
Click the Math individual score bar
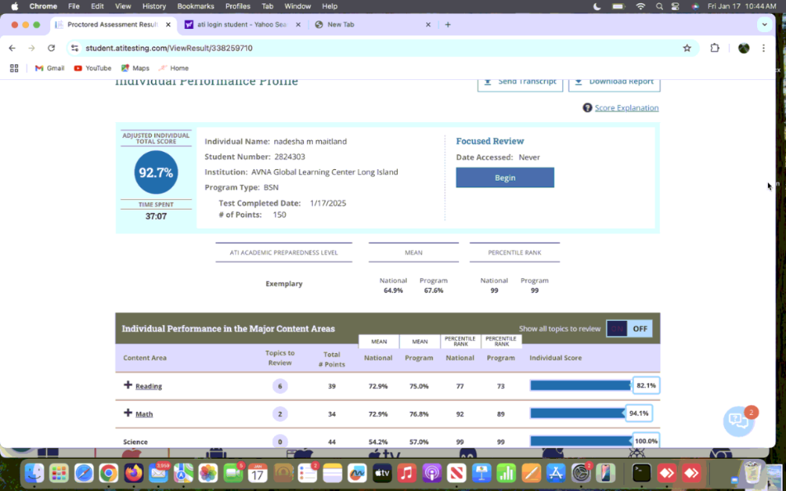577,413
